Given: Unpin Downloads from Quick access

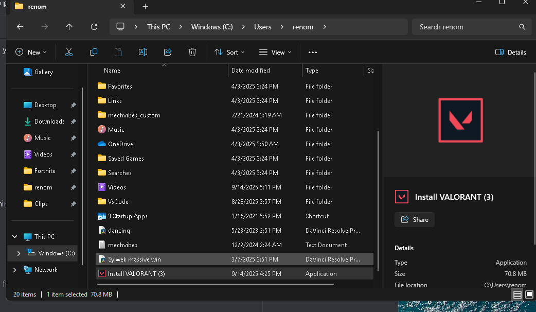Looking at the screenshot, I should (x=73, y=122).
